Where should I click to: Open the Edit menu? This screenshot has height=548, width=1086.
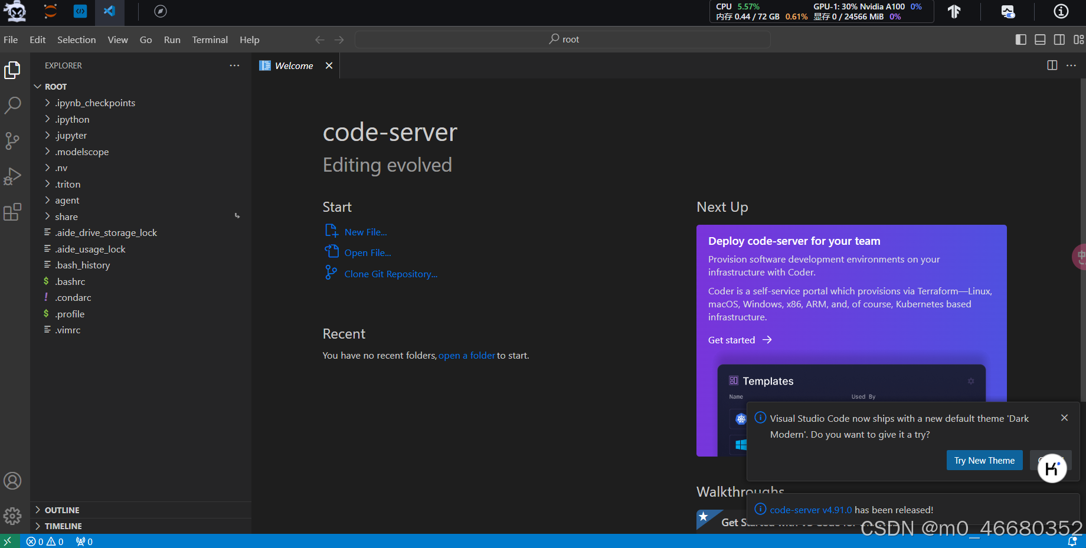coord(38,40)
